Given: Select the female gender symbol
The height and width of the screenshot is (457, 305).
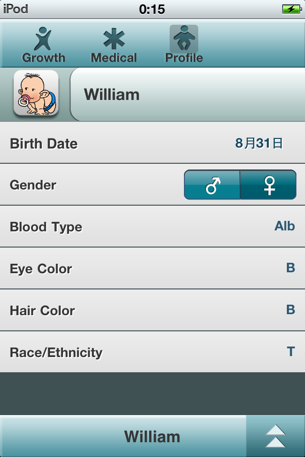Looking at the screenshot, I should coord(268,185).
